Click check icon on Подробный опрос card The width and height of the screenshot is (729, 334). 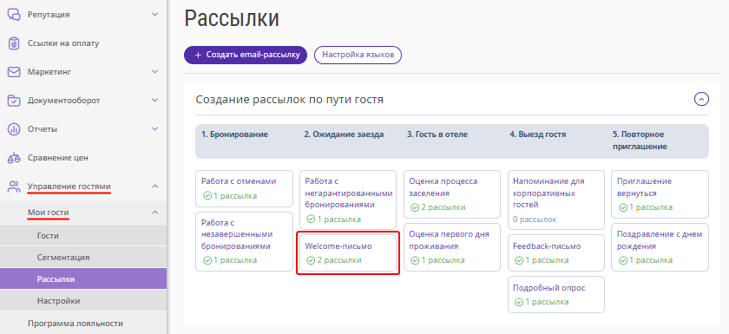pyautogui.click(x=520, y=303)
